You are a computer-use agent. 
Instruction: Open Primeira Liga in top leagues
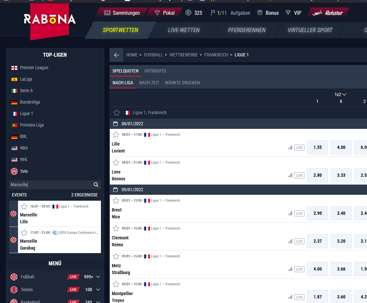[32, 125]
